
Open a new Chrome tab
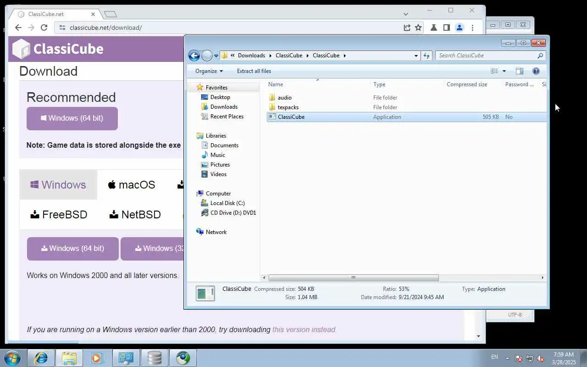(110, 14)
